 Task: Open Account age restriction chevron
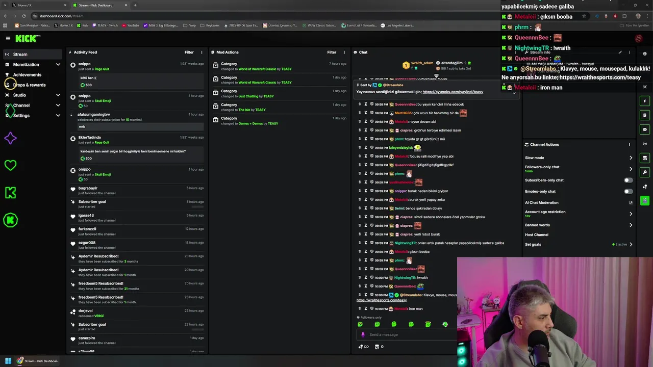631,214
